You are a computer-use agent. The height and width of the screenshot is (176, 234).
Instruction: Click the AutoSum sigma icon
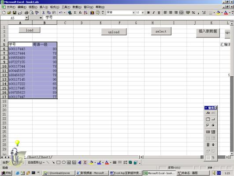click(75, 13)
